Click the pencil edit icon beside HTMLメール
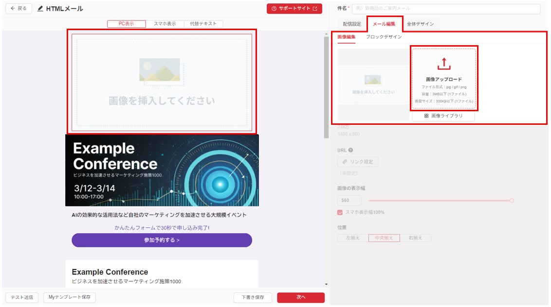The image size is (551, 307). 40,8
